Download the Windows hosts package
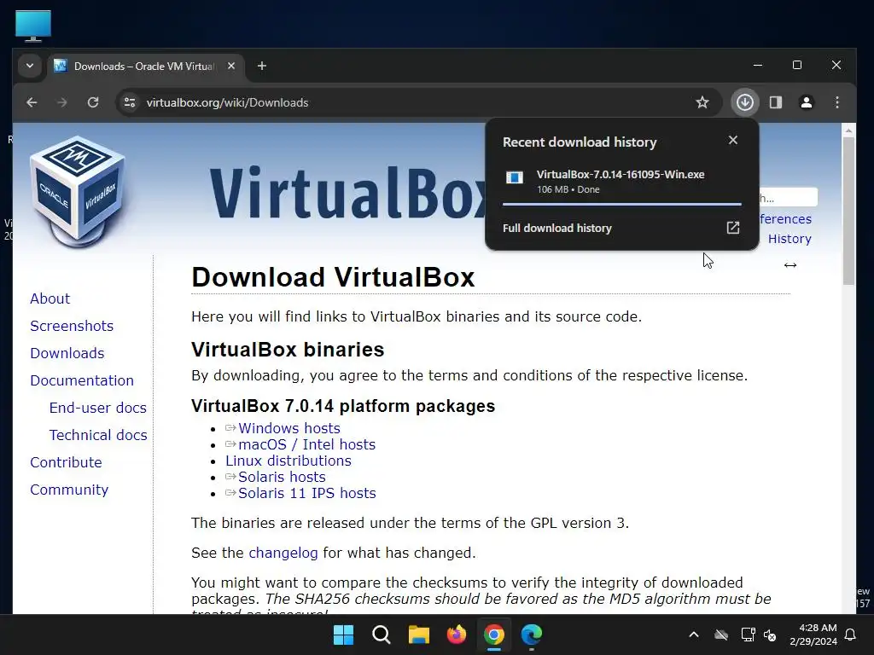This screenshot has width=874, height=655. [x=288, y=428]
